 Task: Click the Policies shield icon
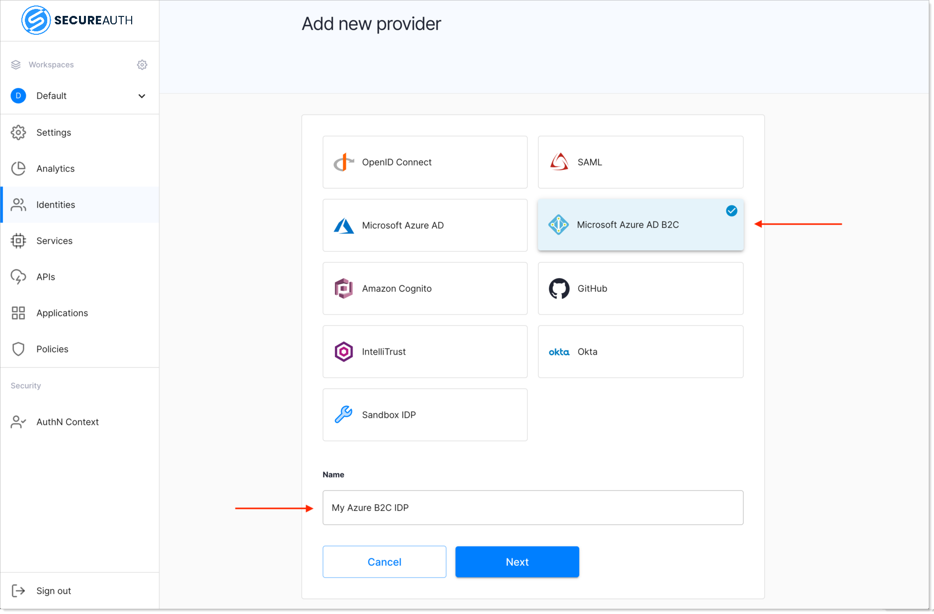(x=18, y=349)
